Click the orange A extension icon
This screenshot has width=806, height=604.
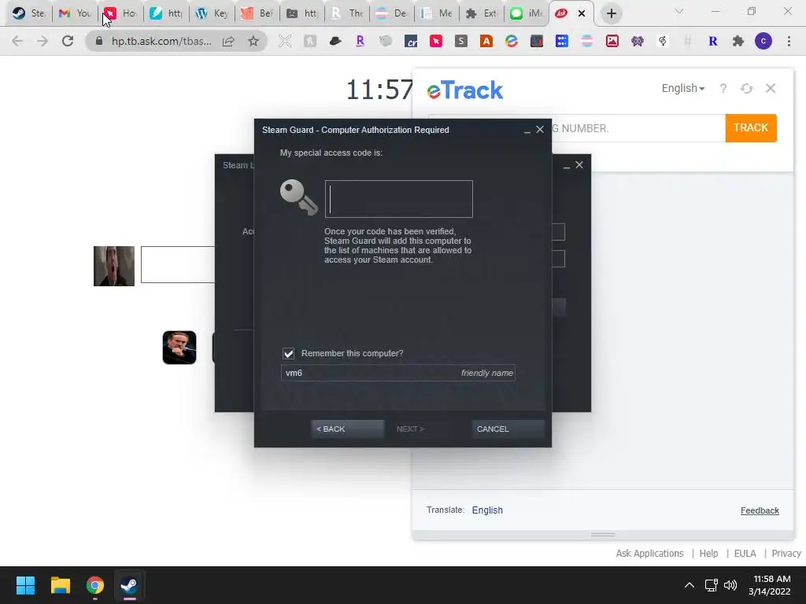486,41
